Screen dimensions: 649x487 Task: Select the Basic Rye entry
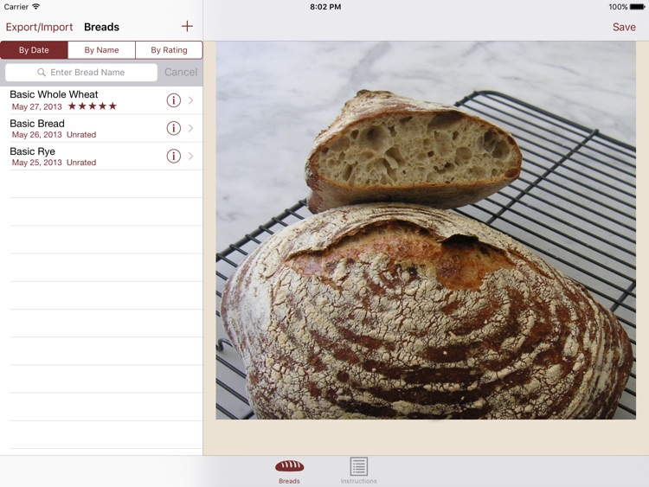click(101, 156)
